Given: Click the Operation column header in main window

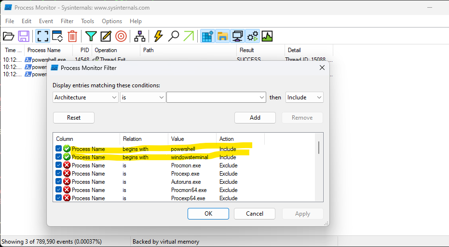Looking at the screenshot, I should (116, 50).
